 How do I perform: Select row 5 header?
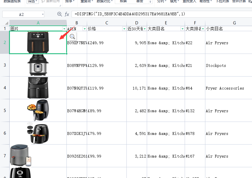click(x=5, y=111)
